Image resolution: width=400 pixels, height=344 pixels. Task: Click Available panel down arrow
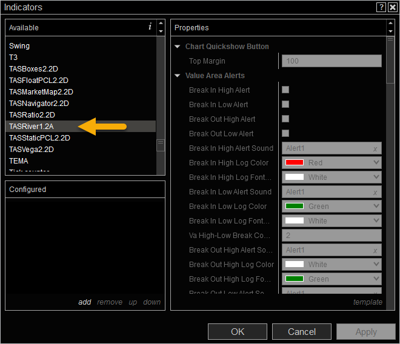(161, 31)
